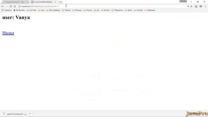
Task: Click the 'user: Vanya' heading text
Action: tap(16, 17)
